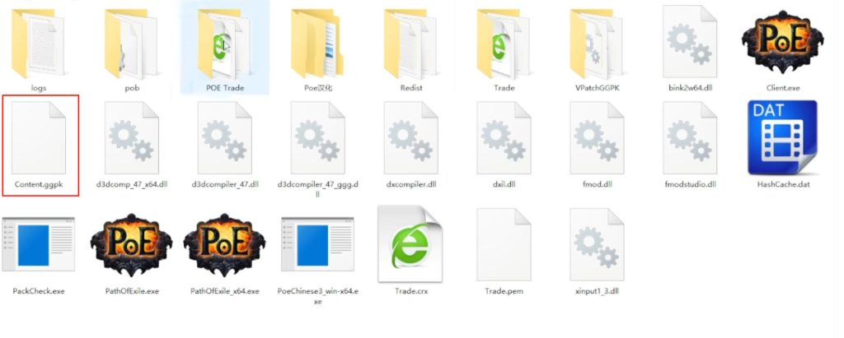Click the 'fmod.dll' file name
Screen dimensions: 844x338
tap(597, 184)
